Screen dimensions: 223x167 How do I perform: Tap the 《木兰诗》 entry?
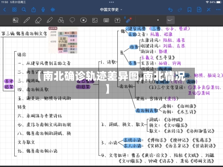point(187,112)
